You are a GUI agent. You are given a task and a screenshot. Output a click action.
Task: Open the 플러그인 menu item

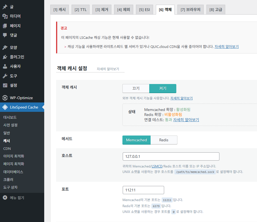pos(22,57)
